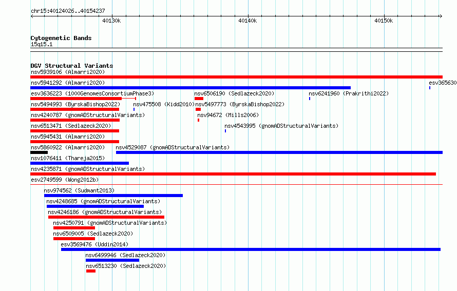Open nsv4248685 (gnomADStructuralVariants) label
The height and width of the screenshot is (291, 457).
pos(103,201)
